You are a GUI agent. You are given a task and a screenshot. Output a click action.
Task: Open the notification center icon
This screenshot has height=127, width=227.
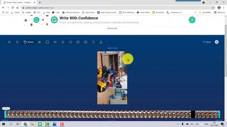(222, 124)
